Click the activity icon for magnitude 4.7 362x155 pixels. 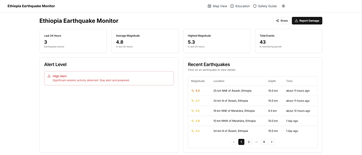pyautogui.click(x=193, y=101)
